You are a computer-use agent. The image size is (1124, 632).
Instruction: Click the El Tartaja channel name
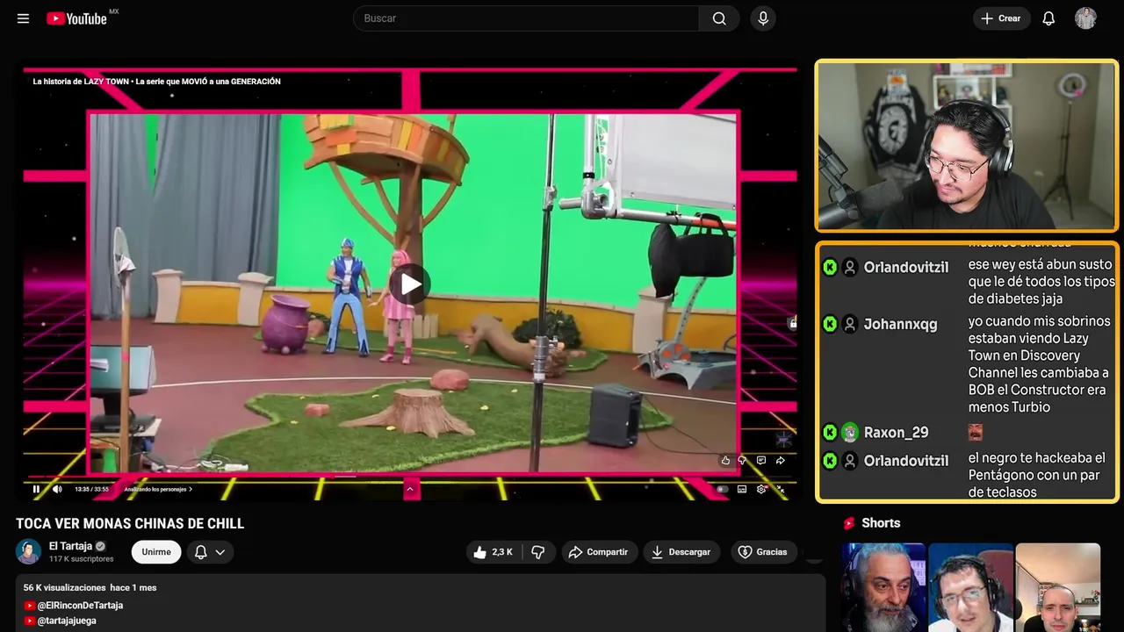70,546
